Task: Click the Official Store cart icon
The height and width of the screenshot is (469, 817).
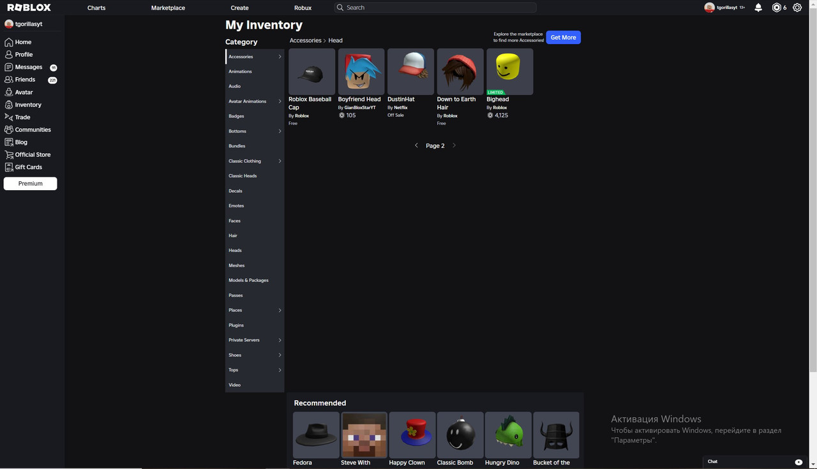Action: (x=9, y=154)
